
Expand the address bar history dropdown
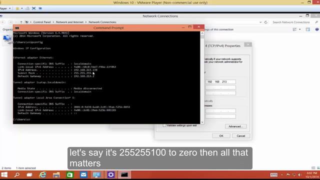[x=260, y=22]
